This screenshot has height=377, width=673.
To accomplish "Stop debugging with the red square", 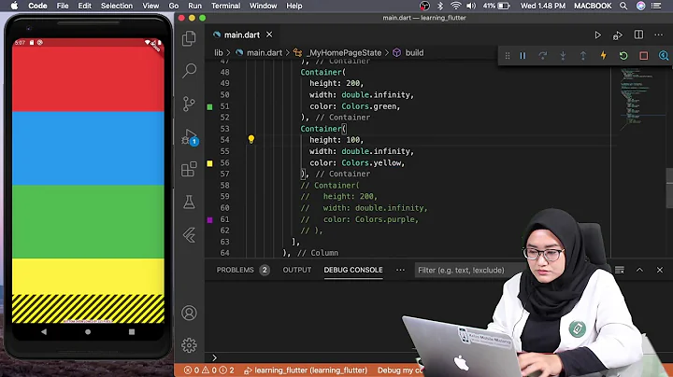I will coord(643,56).
